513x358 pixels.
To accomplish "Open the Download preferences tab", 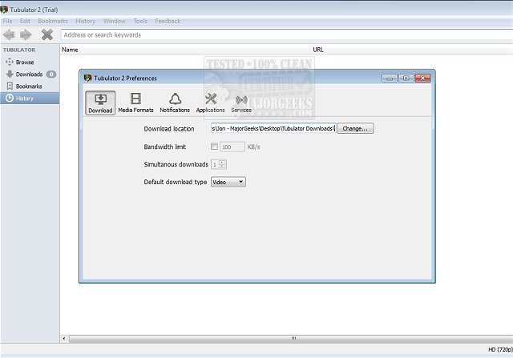I will click(100, 103).
